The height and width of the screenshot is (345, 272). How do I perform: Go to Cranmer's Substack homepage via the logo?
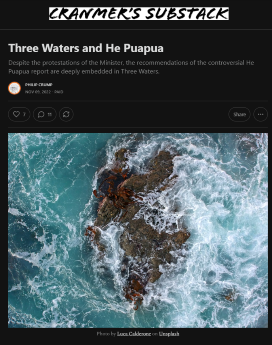139,13
